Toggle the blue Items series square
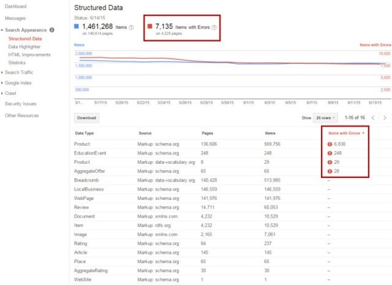The width and height of the screenshot is (392, 285). click(x=77, y=27)
